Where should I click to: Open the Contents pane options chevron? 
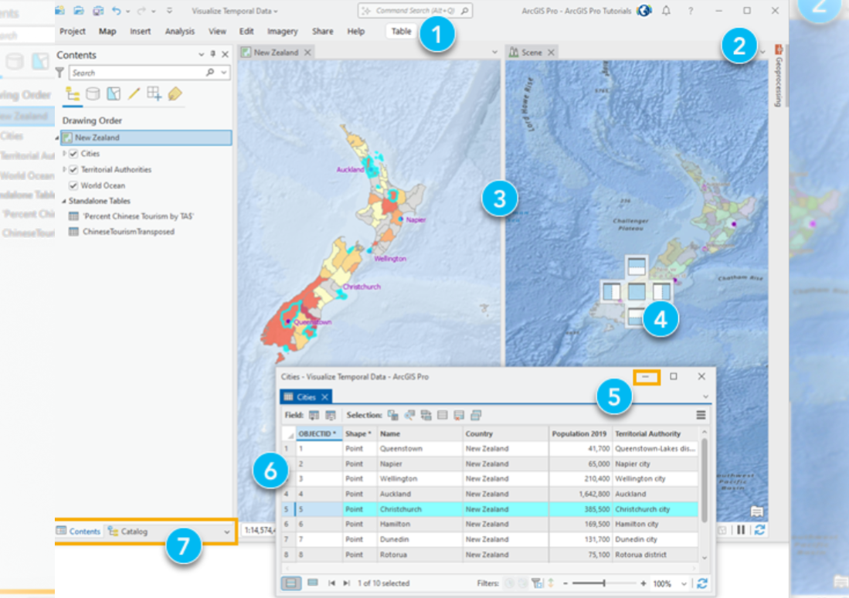click(x=201, y=54)
